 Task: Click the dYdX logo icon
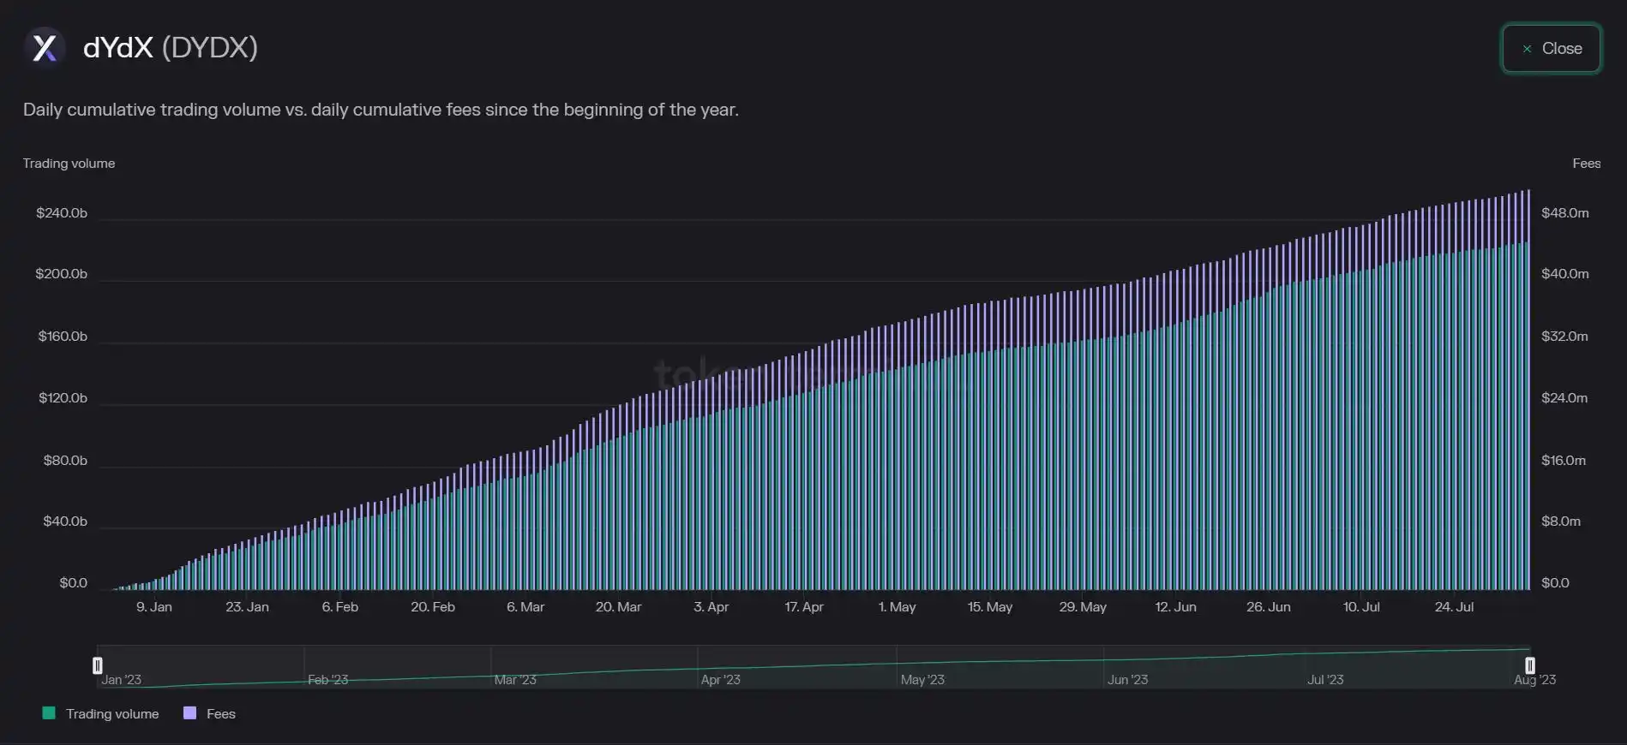[45, 47]
